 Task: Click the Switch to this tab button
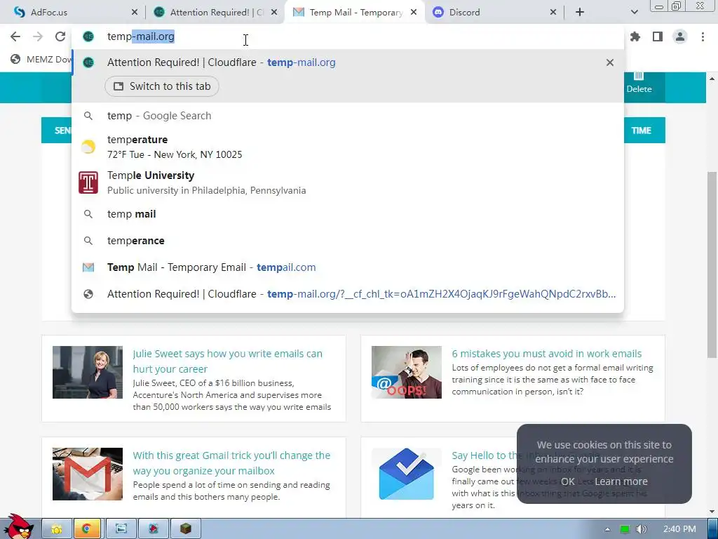162,86
